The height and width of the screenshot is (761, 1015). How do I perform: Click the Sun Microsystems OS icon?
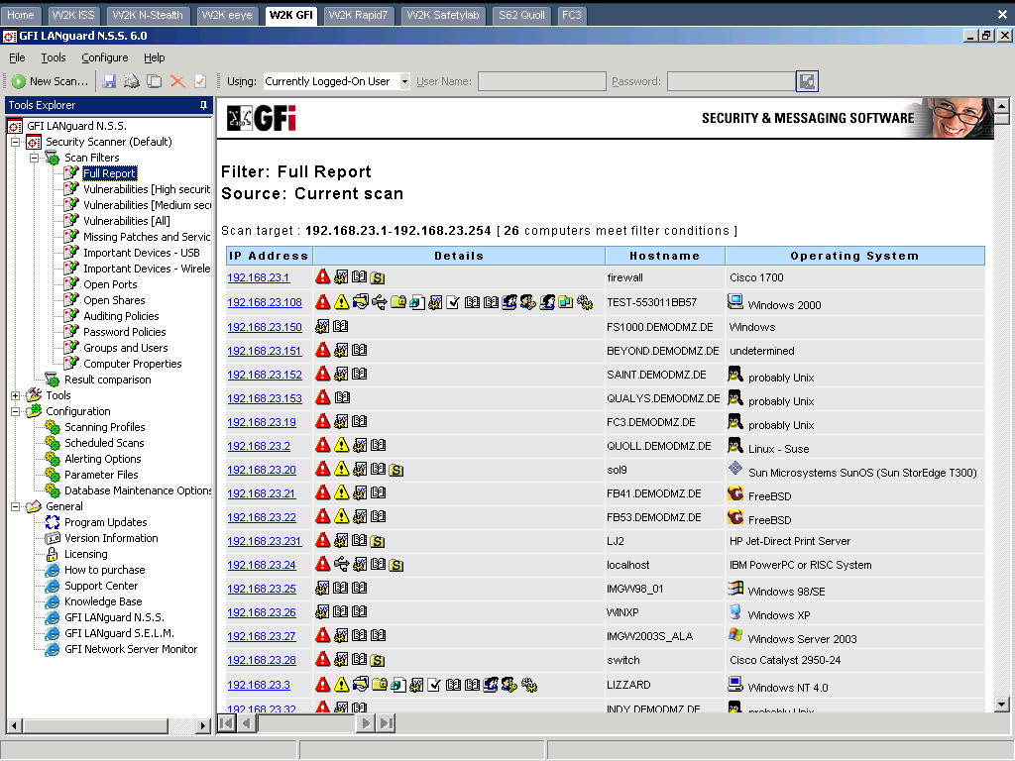pos(734,469)
